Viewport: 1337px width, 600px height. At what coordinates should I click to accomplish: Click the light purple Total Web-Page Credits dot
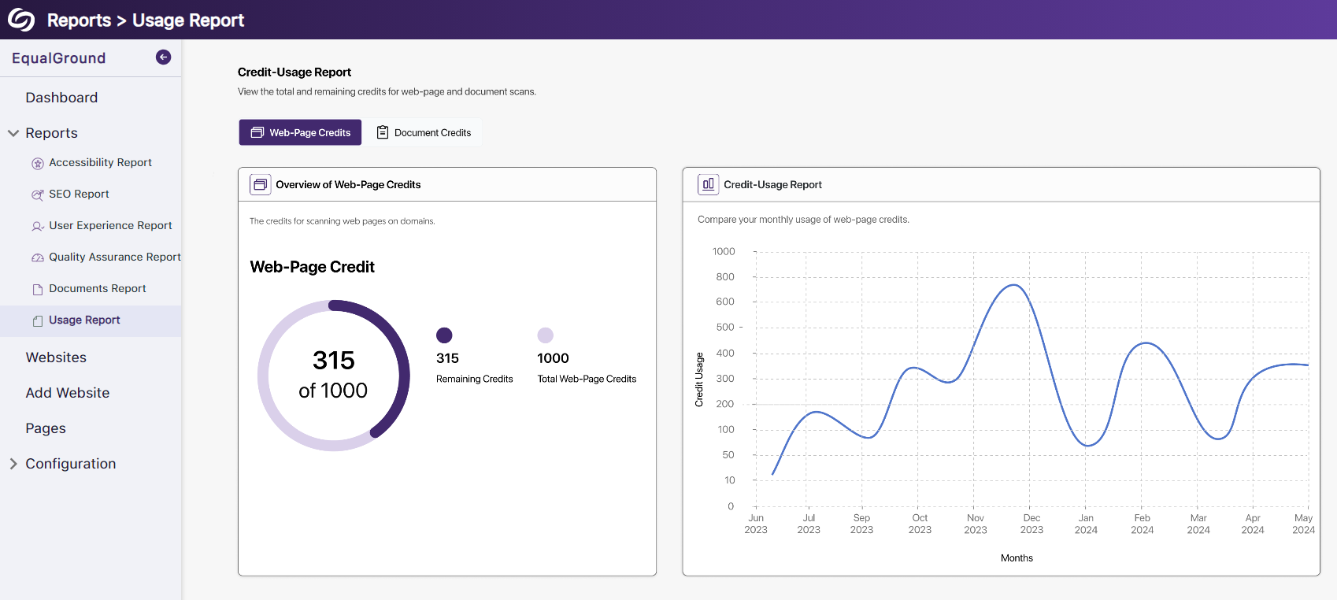545,335
